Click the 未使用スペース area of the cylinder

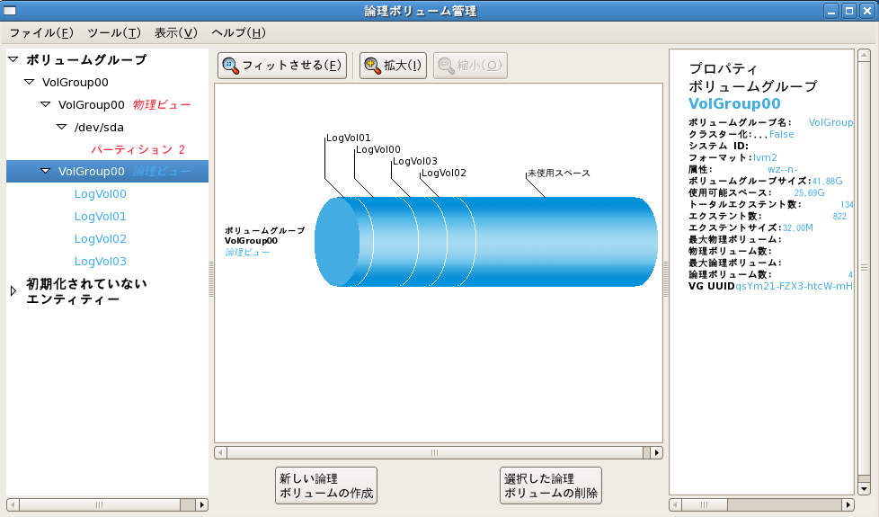coord(566,243)
